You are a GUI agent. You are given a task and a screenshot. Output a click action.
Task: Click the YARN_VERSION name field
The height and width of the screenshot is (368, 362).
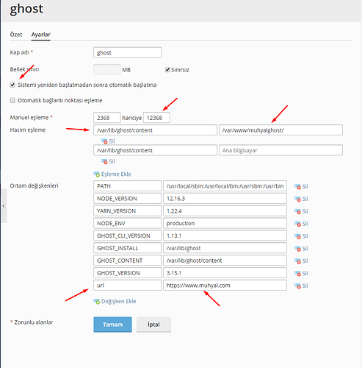[127, 210]
